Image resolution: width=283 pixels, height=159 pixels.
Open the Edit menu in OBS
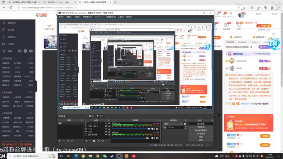click(x=69, y=17)
